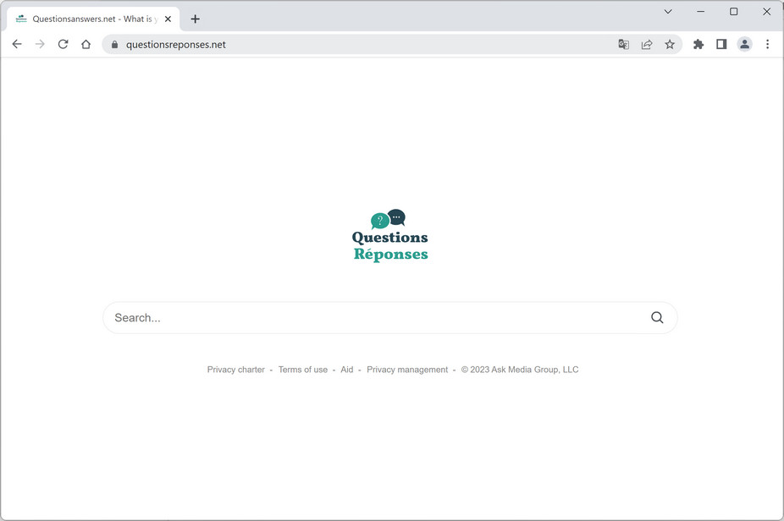Image resolution: width=784 pixels, height=521 pixels.
Task: Reload the current page
Action: click(x=63, y=44)
